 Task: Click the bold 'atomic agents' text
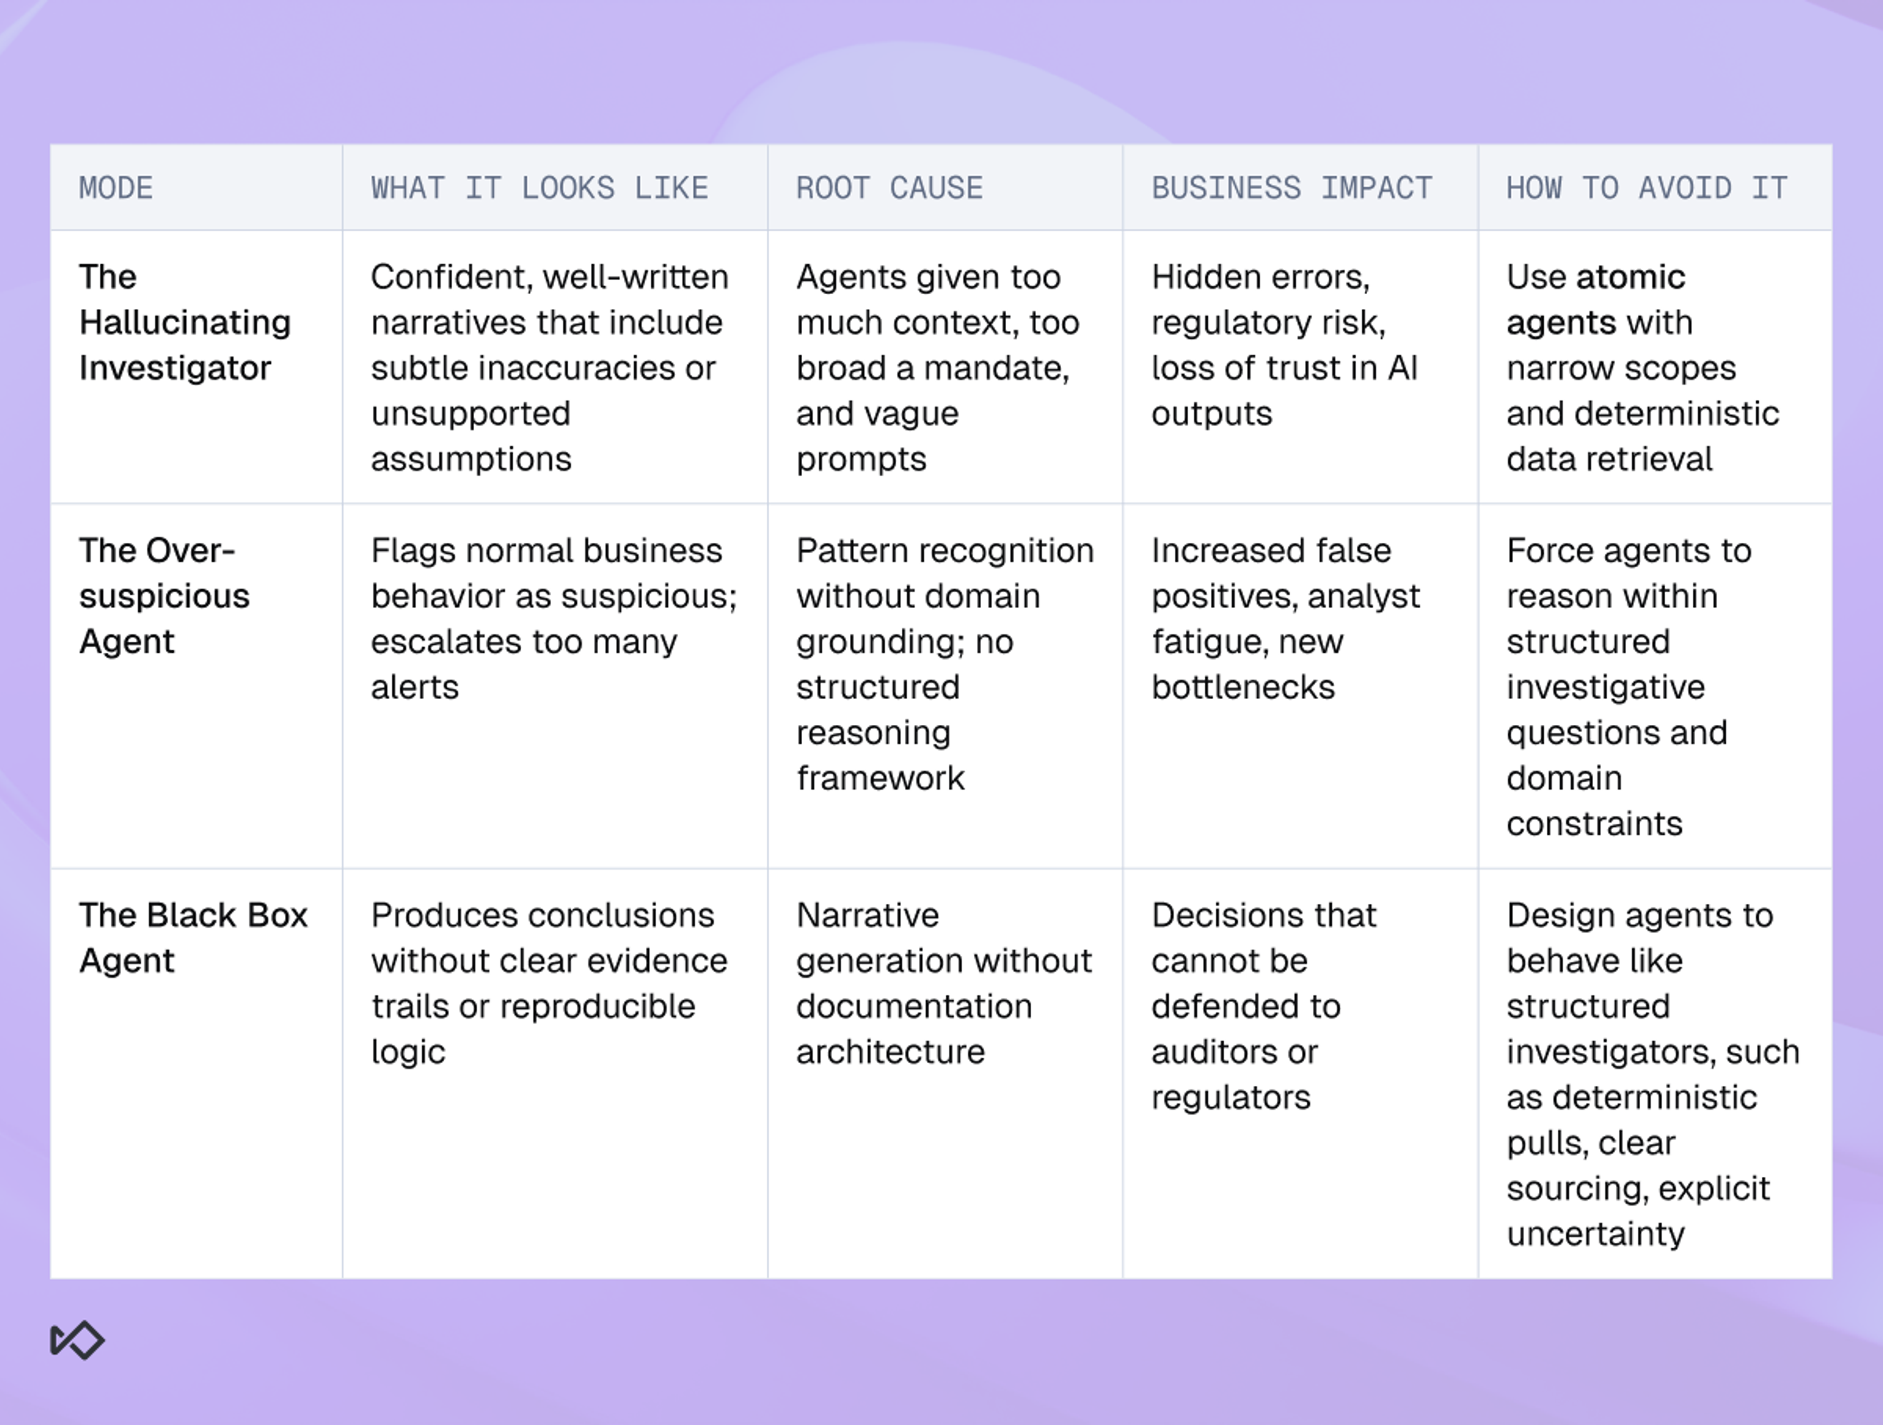coord(1596,300)
